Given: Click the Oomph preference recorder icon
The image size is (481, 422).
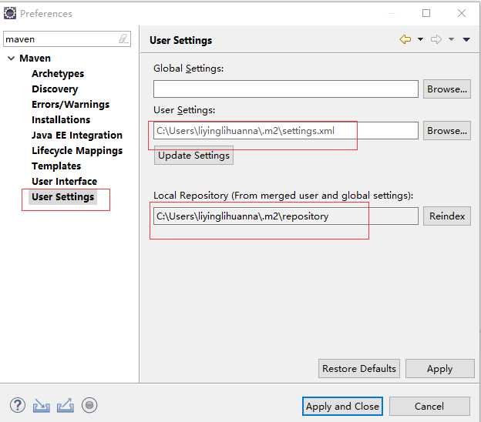Looking at the screenshot, I should pyautogui.click(x=89, y=405).
